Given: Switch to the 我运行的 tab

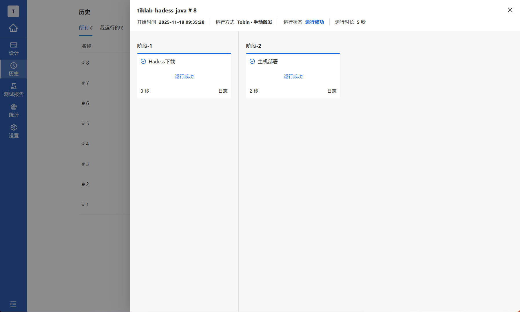Looking at the screenshot, I should point(112,28).
